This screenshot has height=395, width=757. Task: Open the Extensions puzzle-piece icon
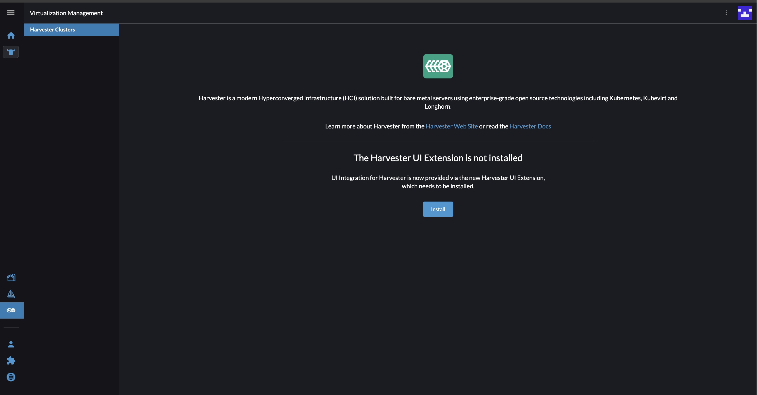11,361
